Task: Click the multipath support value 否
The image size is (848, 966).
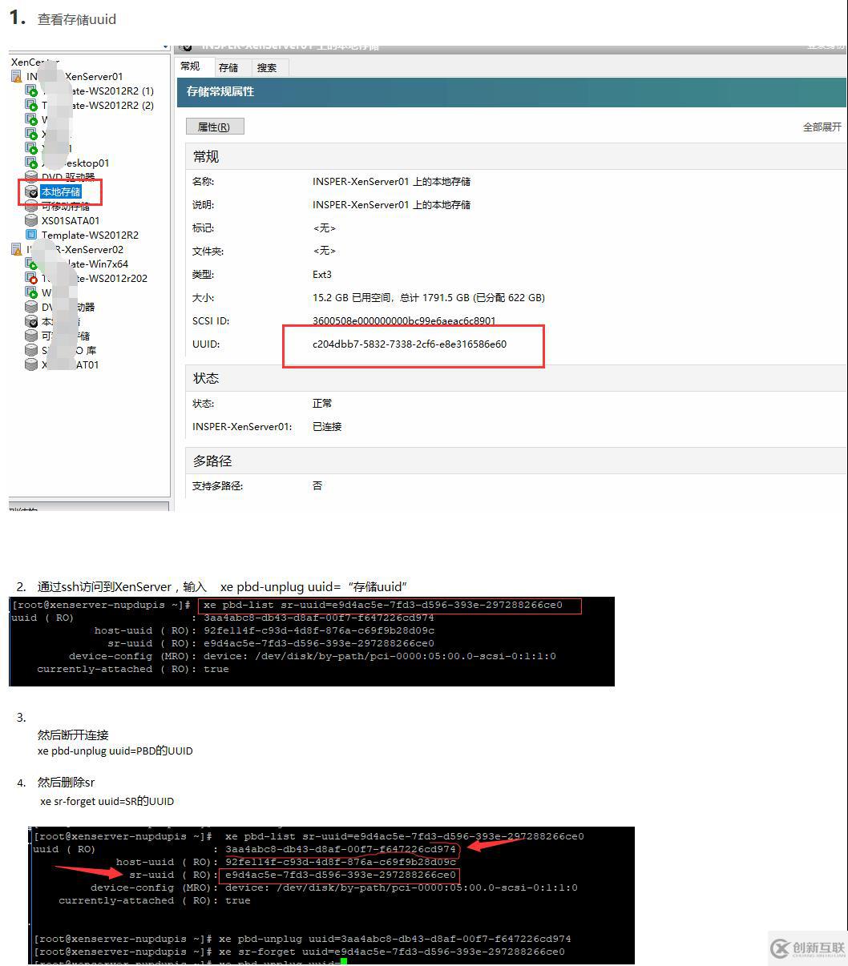Action: click(317, 486)
